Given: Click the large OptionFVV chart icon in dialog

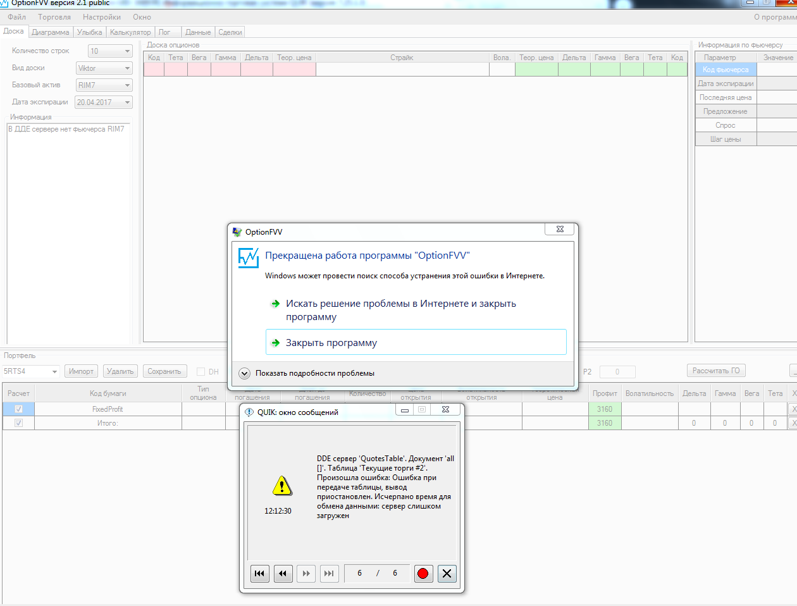Looking at the screenshot, I should tap(249, 257).
